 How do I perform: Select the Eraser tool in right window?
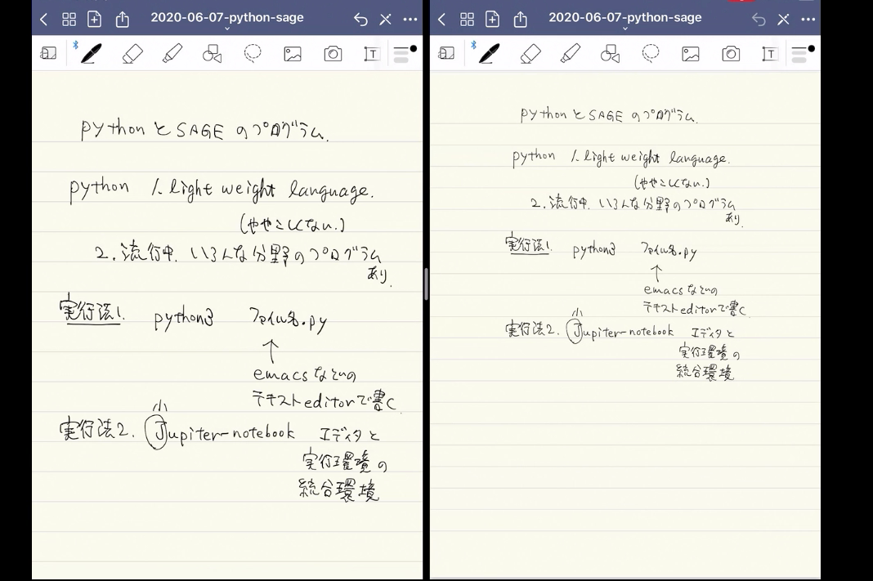tap(531, 53)
